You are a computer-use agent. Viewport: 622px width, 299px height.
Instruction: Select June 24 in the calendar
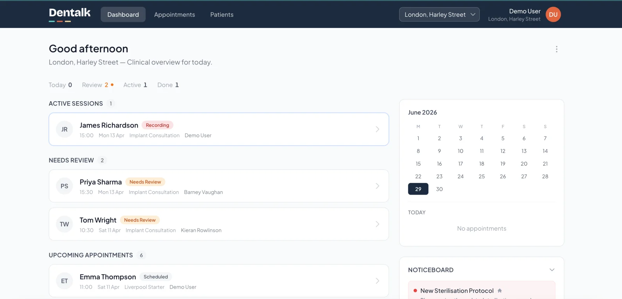click(461, 176)
